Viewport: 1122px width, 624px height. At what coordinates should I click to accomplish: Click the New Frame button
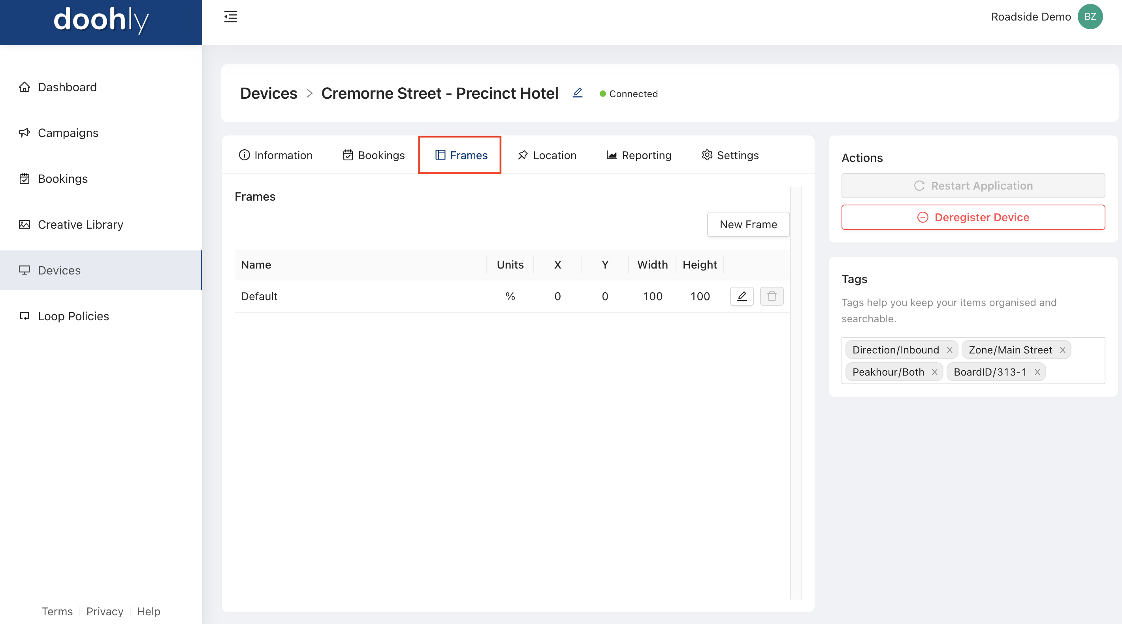[x=748, y=224]
